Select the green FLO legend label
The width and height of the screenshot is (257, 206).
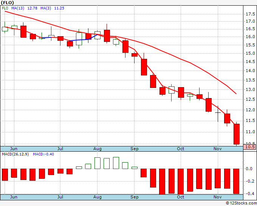(5, 8)
